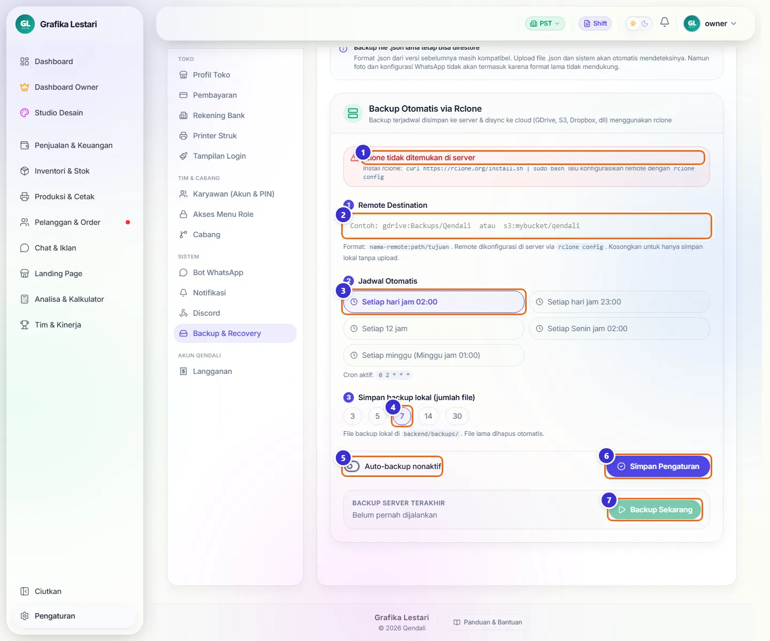Click the Pengaturan gear icon
Image resolution: width=770 pixels, height=641 pixels.
(24, 616)
